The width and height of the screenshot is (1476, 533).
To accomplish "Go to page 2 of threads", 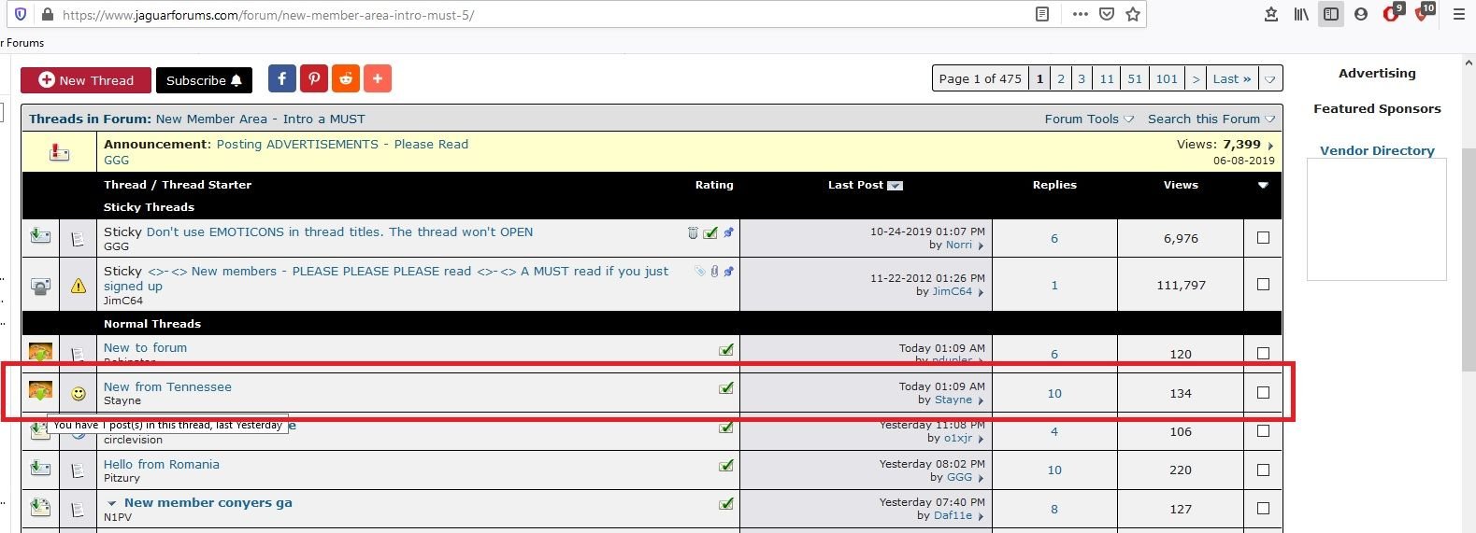I will pos(1061,79).
